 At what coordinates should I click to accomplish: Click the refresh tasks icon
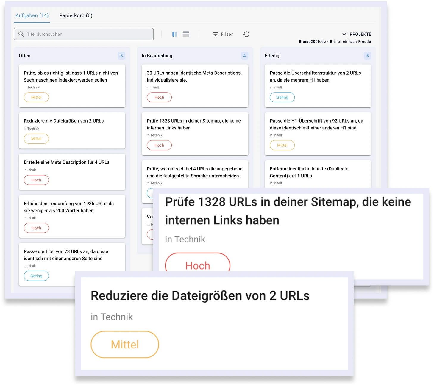point(246,34)
